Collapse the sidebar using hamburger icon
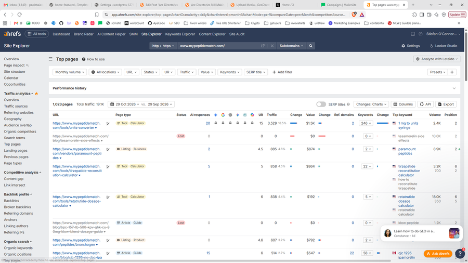The height and width of the screenshot is (263, 468). pyautogui.click(x=50, y=59)
